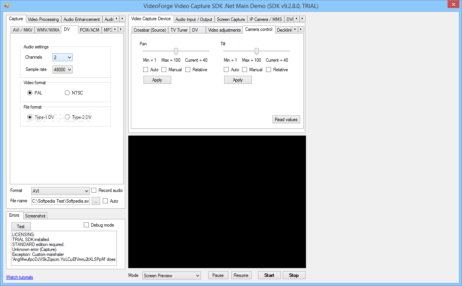Open Channels dropdown
Image resolution: width=462 pixels, height=286 pixels.
(x=62, y=57)
